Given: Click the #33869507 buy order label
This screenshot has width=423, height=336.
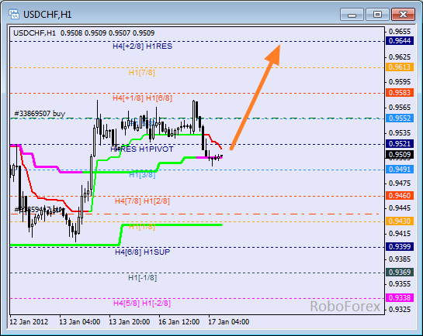Looking at the screenshot, I should (x=40, y=114).
